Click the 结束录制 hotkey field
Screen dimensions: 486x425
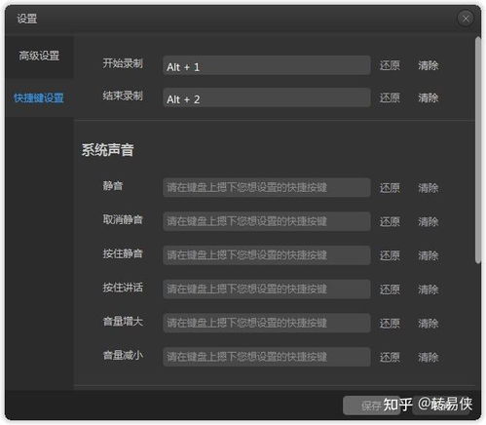coord(267,97)
